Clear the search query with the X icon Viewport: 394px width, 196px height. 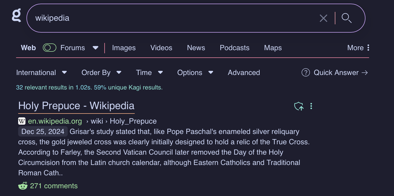[323, 18]
